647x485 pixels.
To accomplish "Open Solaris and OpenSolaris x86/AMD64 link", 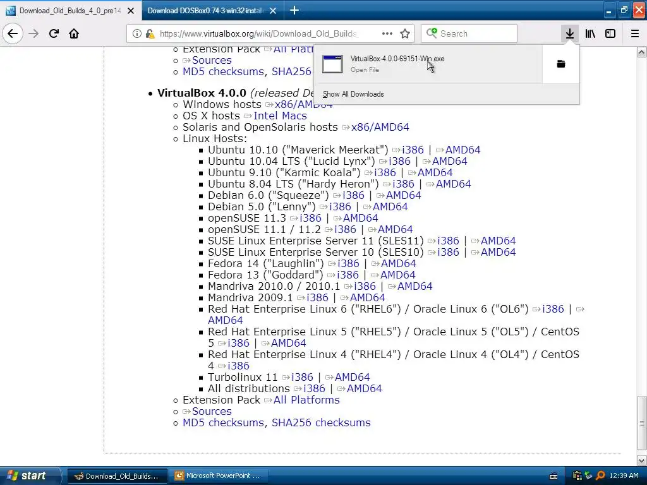I will (380, 127).
